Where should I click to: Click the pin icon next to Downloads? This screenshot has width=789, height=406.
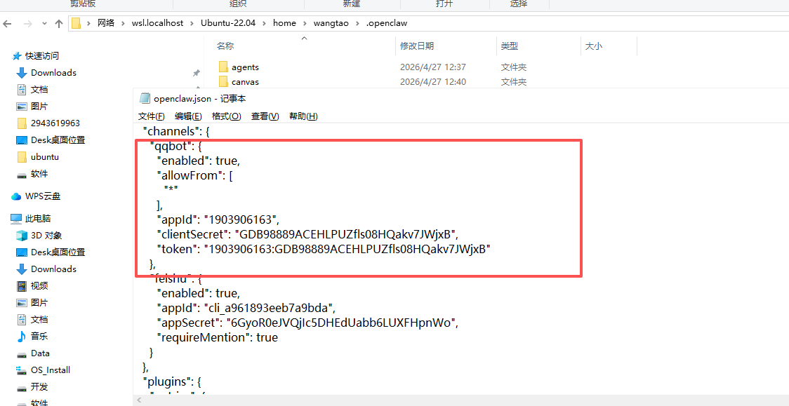(197, 73)
